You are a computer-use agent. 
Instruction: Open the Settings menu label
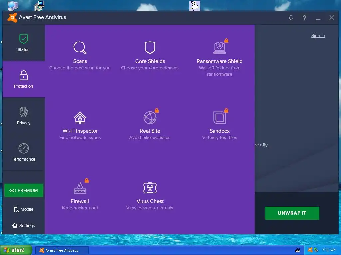tap(27, 226)
